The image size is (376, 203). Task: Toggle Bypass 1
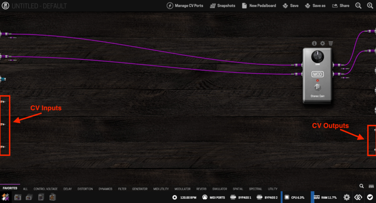[x=240, y=197]
